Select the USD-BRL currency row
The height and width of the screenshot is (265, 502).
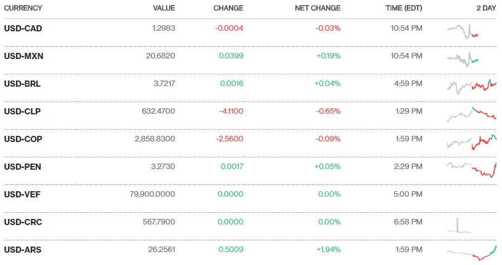point(22,84)
